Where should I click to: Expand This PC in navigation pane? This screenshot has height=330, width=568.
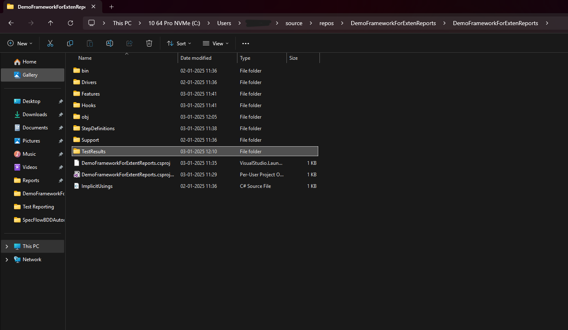[x=7, y=246]
